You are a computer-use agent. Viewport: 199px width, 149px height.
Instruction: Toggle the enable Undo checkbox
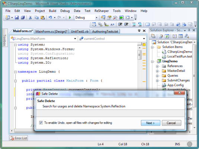(41, 123)
